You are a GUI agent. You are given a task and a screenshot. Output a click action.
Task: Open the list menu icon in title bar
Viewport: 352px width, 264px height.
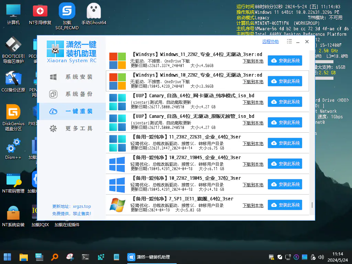coord(289,42)
